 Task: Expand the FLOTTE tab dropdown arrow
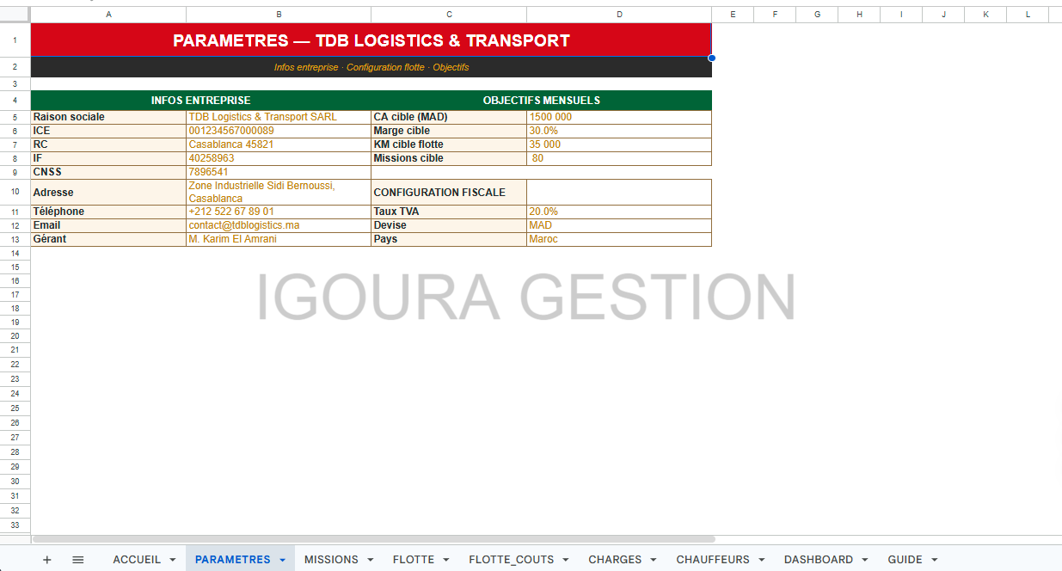(x=446, y=560)
